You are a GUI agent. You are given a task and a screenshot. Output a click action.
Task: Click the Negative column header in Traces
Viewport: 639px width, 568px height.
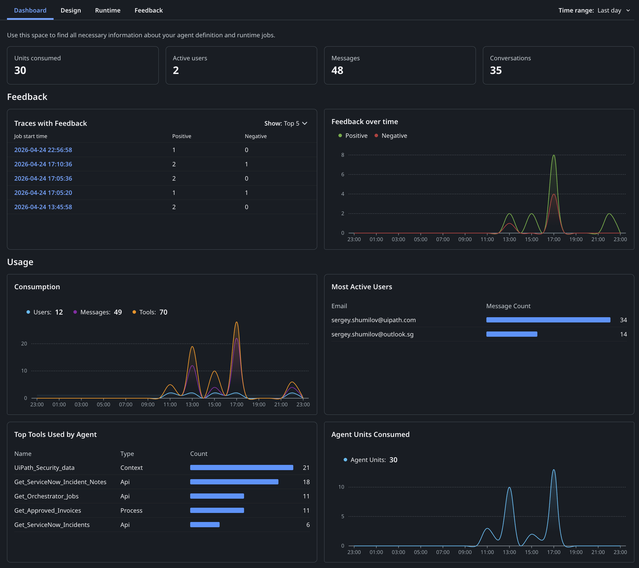256,136
